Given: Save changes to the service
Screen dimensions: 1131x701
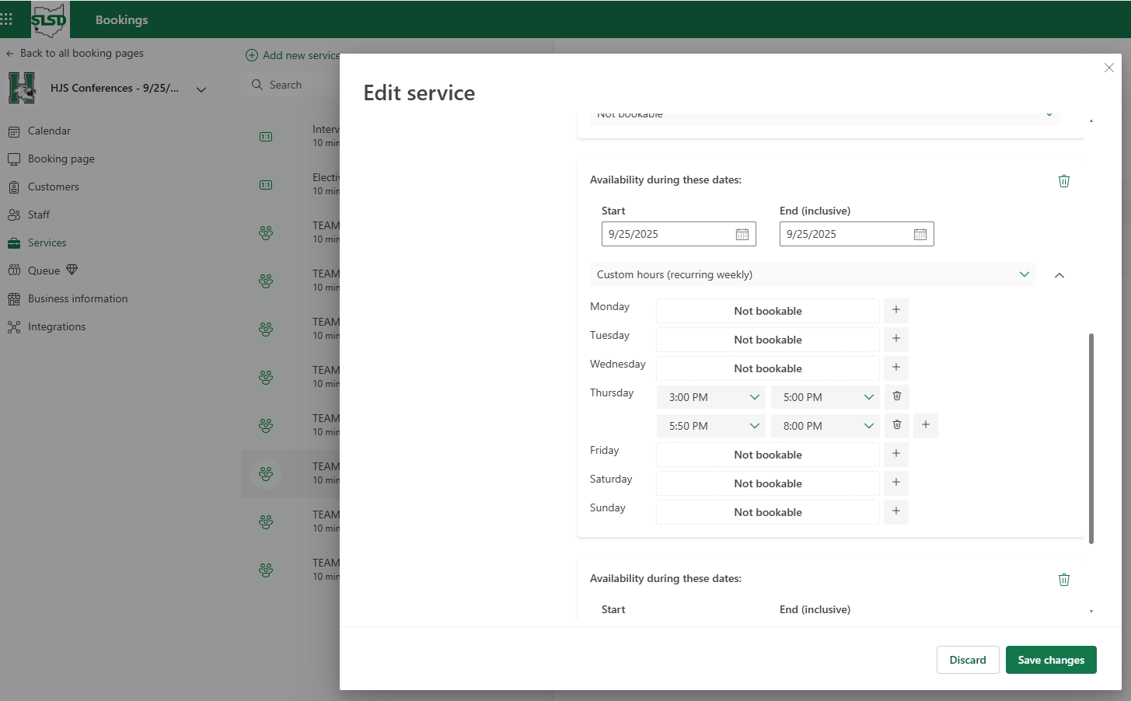Looking at the screenshot, I should [1051, 660].
